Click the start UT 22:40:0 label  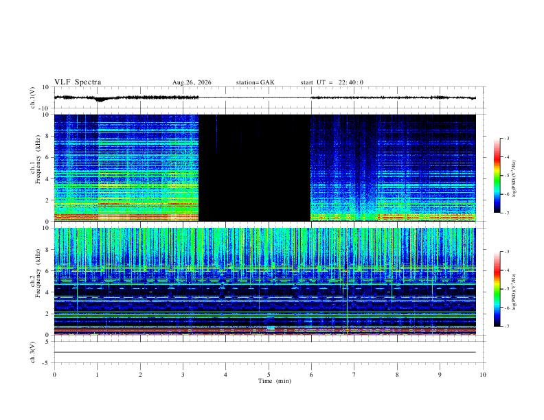tap(332, 82)
